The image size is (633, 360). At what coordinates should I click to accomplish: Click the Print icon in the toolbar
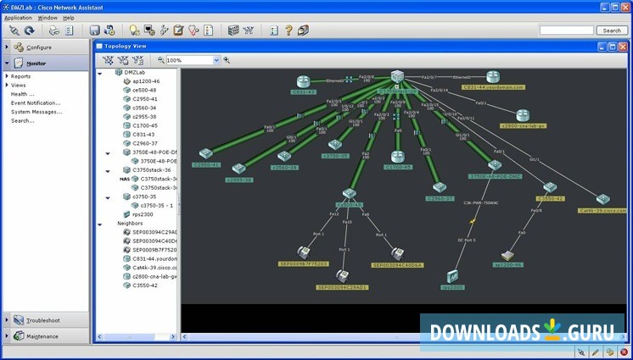pyautogui.click(x=54, y=30)
